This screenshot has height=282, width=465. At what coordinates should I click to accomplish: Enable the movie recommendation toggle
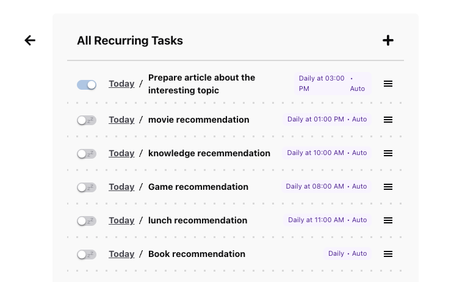click(87, 120)
